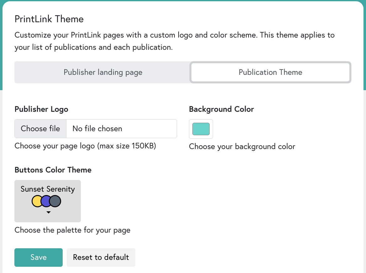Viewport: 366px width, 273px height.
Task: Click the Background Color section heading
Action: tap(221, 109)
